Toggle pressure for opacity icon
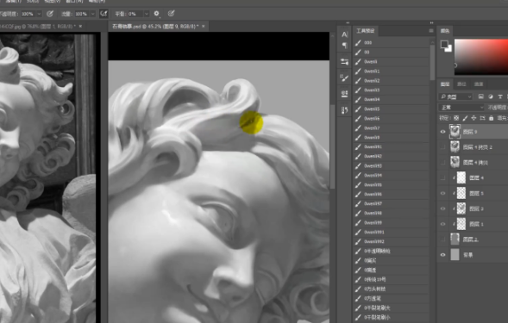The width and height of the screenshot is (508, 323). click(49, 14)
